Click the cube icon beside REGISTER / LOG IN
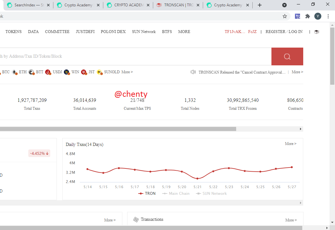The width and height of the screenshot is (335, 230). (x=317, y=32)
